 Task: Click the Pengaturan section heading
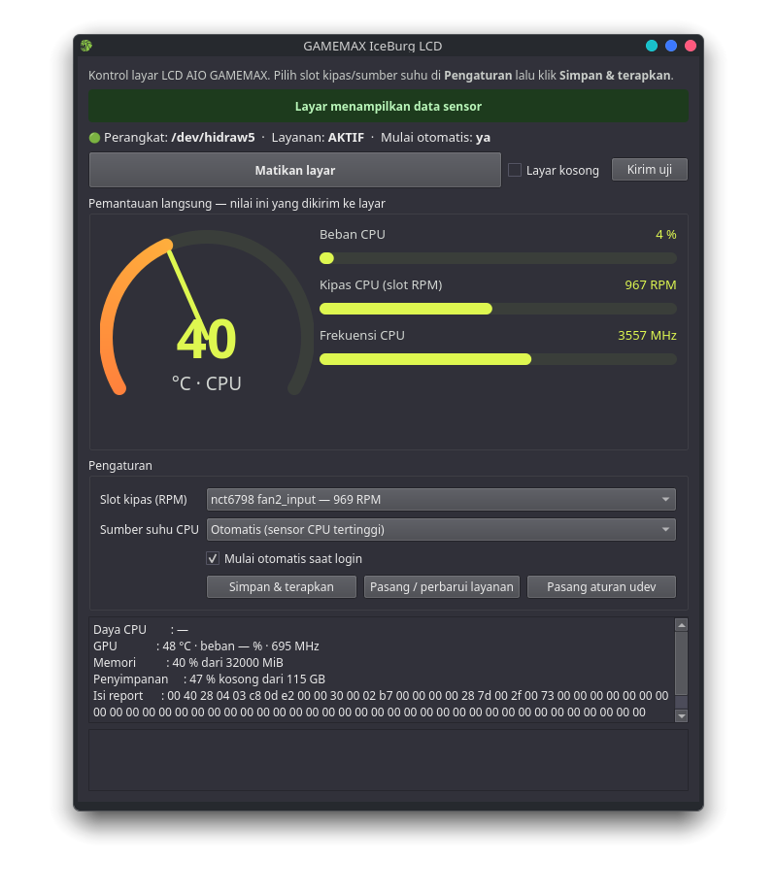[120, 465]
